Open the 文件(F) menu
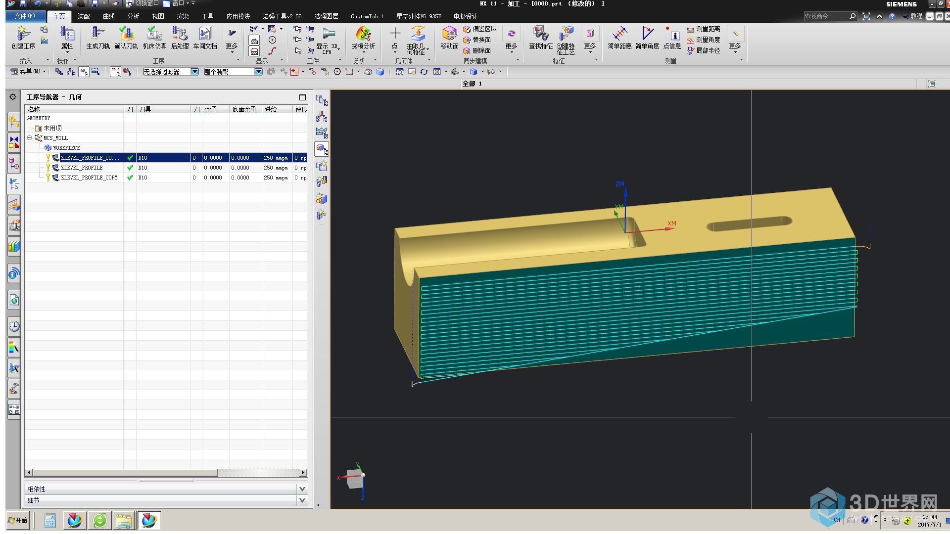Viewport: 950px width, 534px height. (24, 16)
